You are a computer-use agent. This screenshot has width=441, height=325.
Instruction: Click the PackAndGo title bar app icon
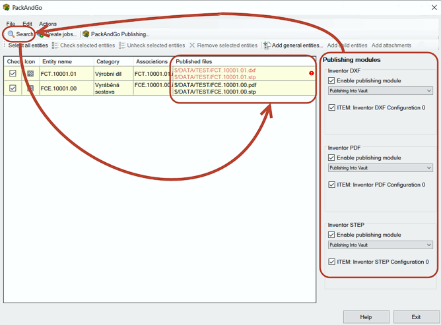click(6, 7)
